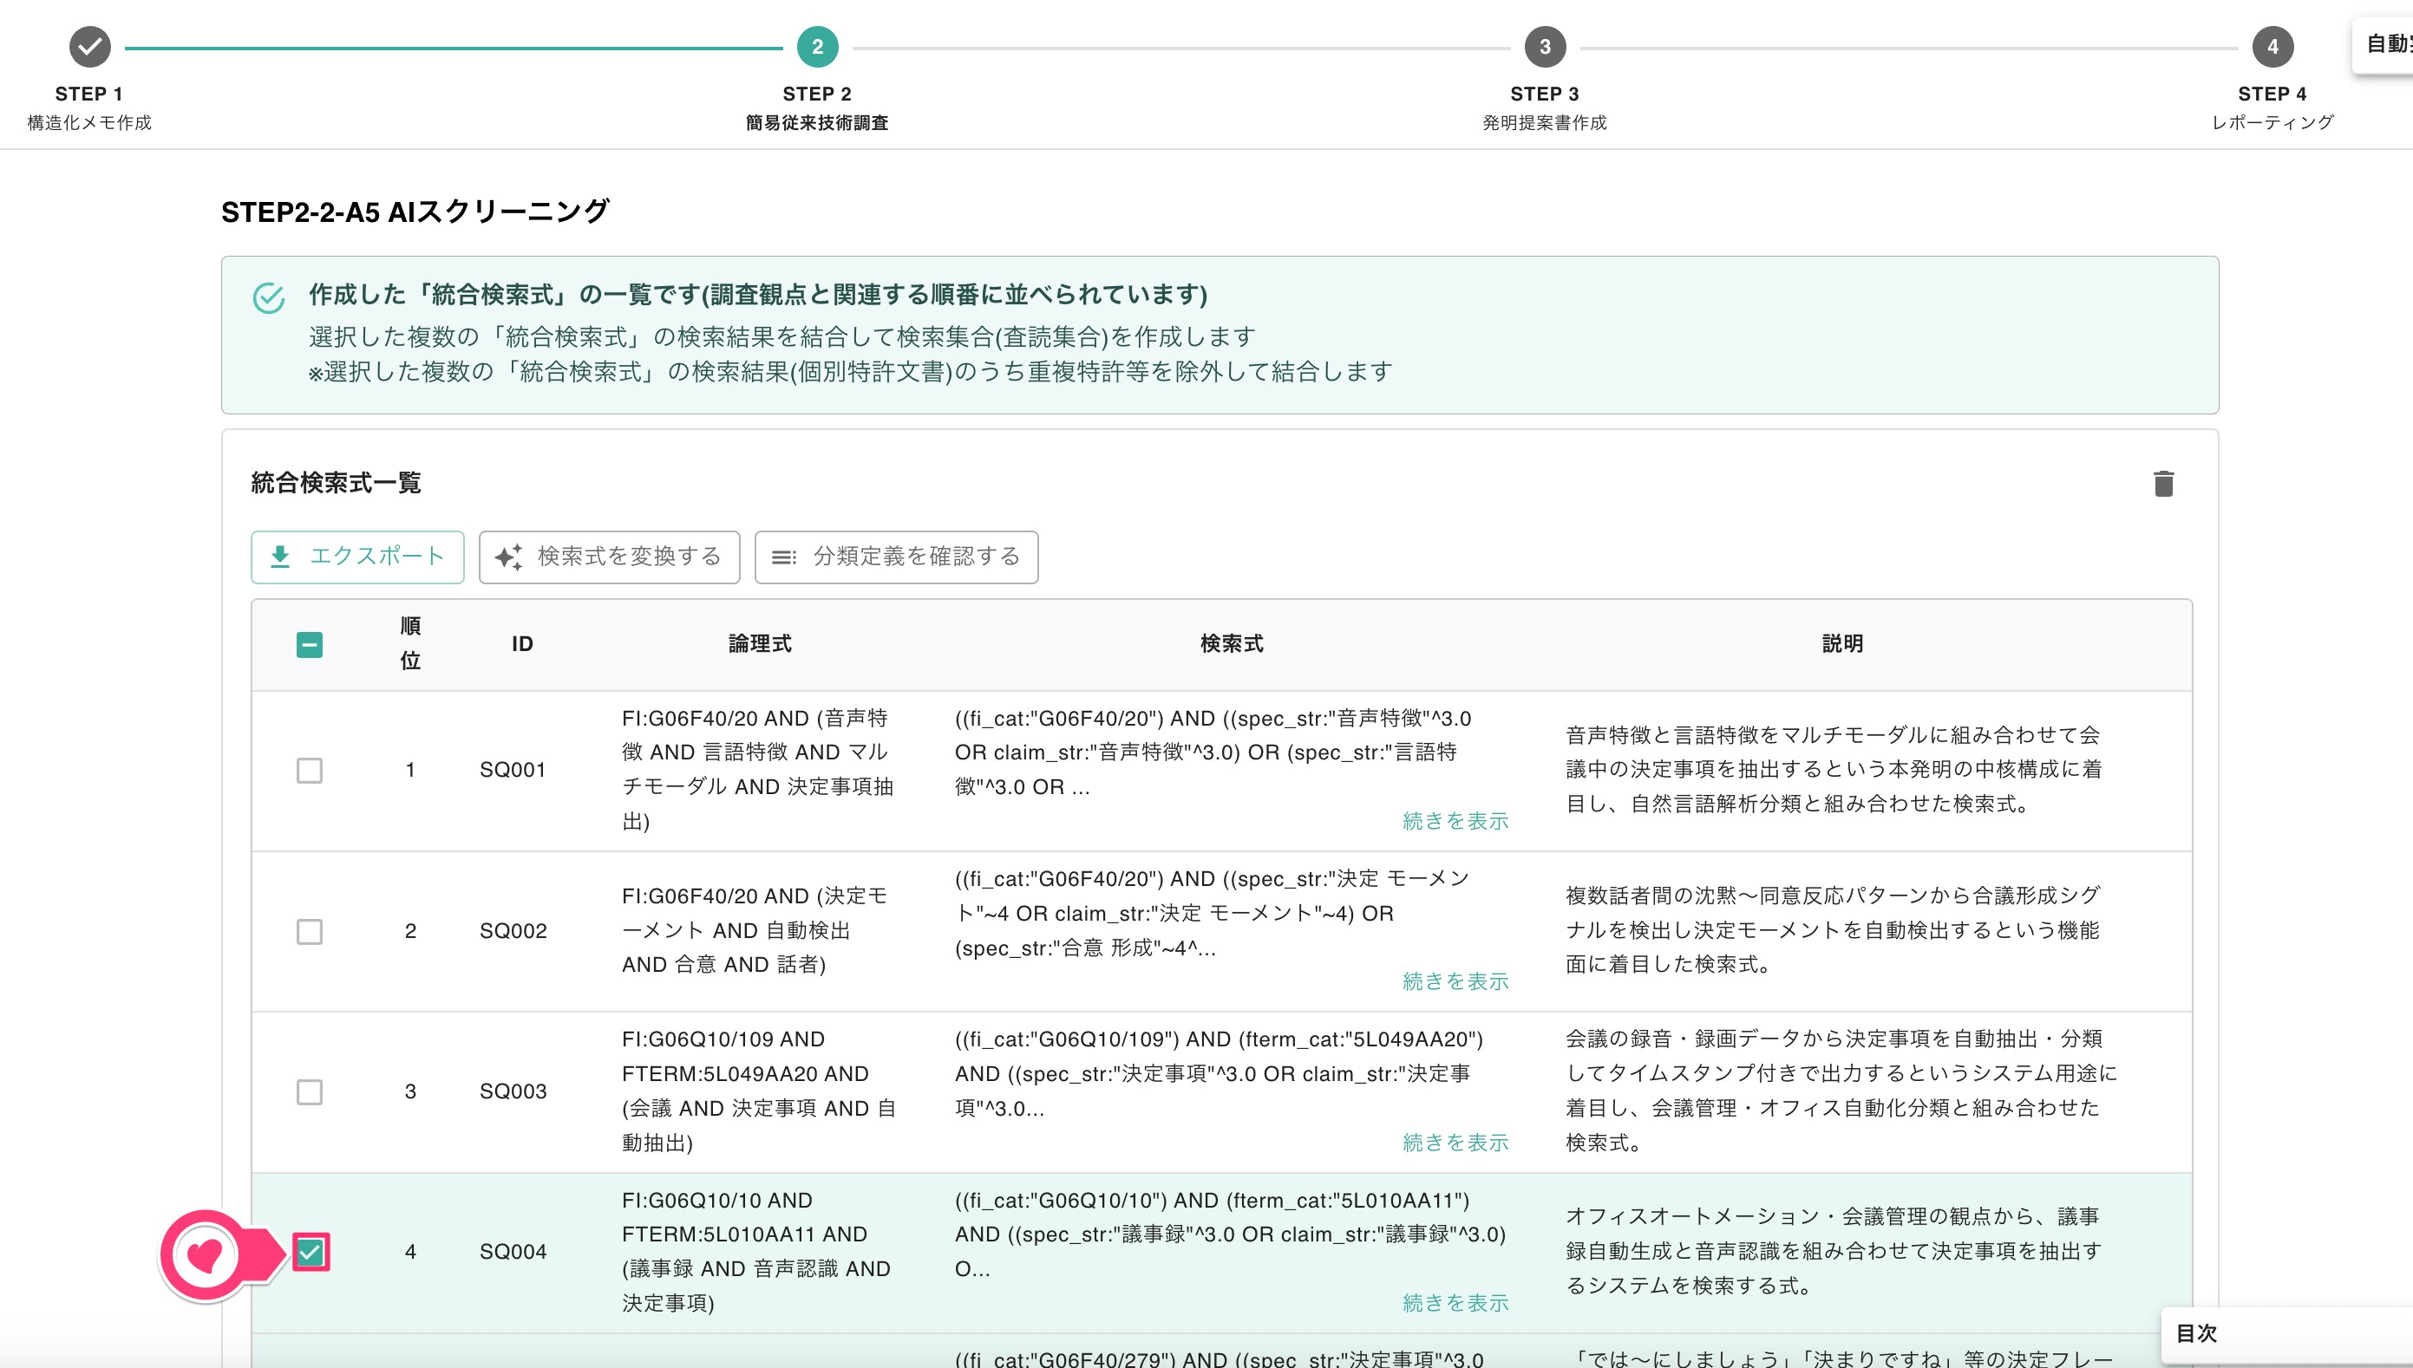2413x1368 pixels.
Task: Click the 分類定義を確認する button
Action: [x=896, y=557]
